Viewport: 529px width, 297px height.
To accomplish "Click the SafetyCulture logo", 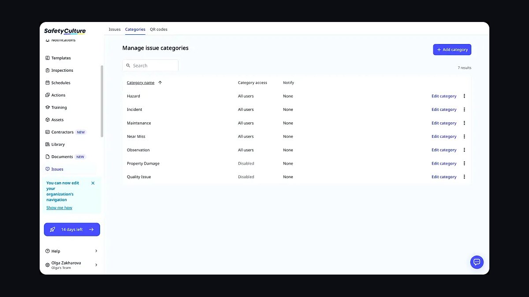I will (65, 31).
